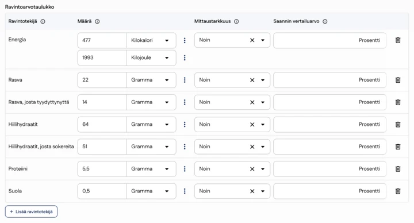Open the three-dot menu for Kilojoule row
This screenshot has width=414, height=223.
point(185,57)
